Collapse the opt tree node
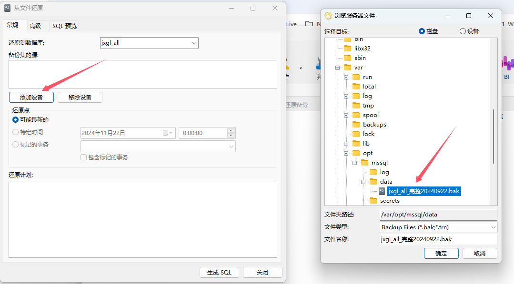The height and width of the screenshot is (284, 514). 346,153
